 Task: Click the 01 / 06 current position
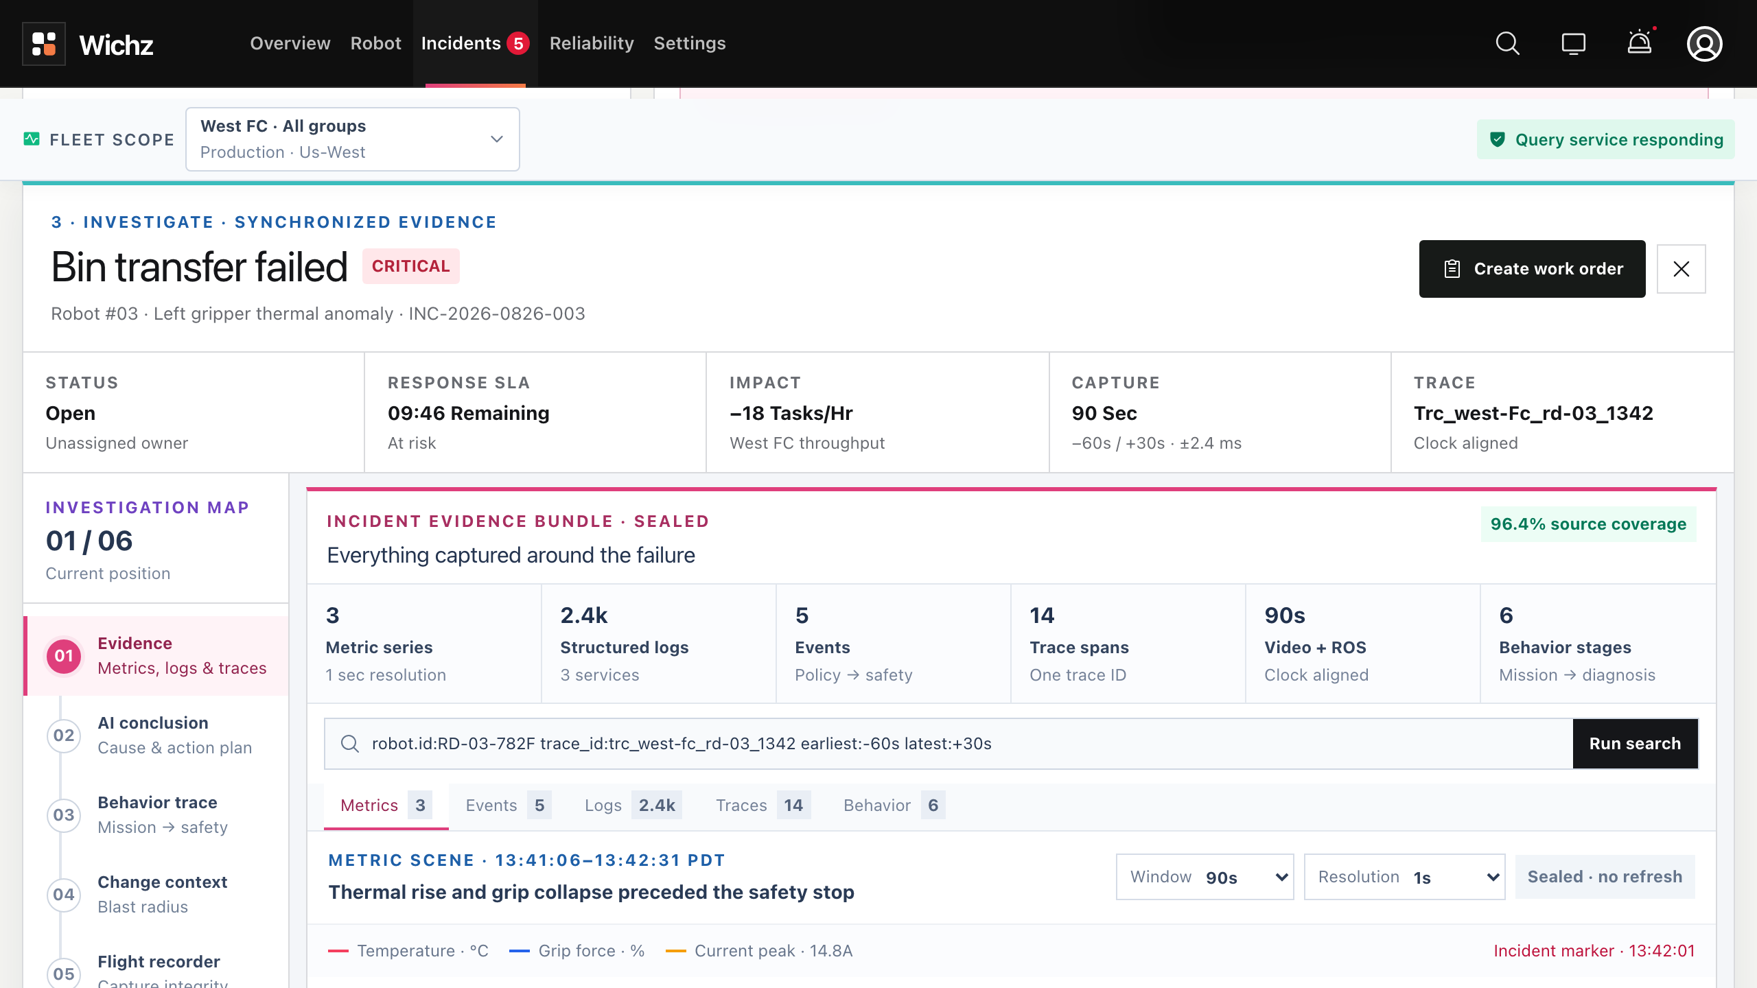89,541
